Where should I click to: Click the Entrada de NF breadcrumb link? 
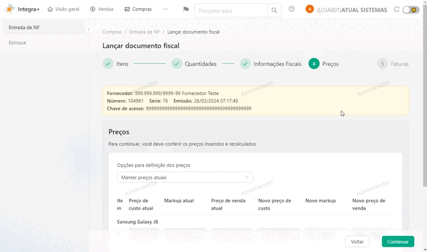click(x=144, y=32)
